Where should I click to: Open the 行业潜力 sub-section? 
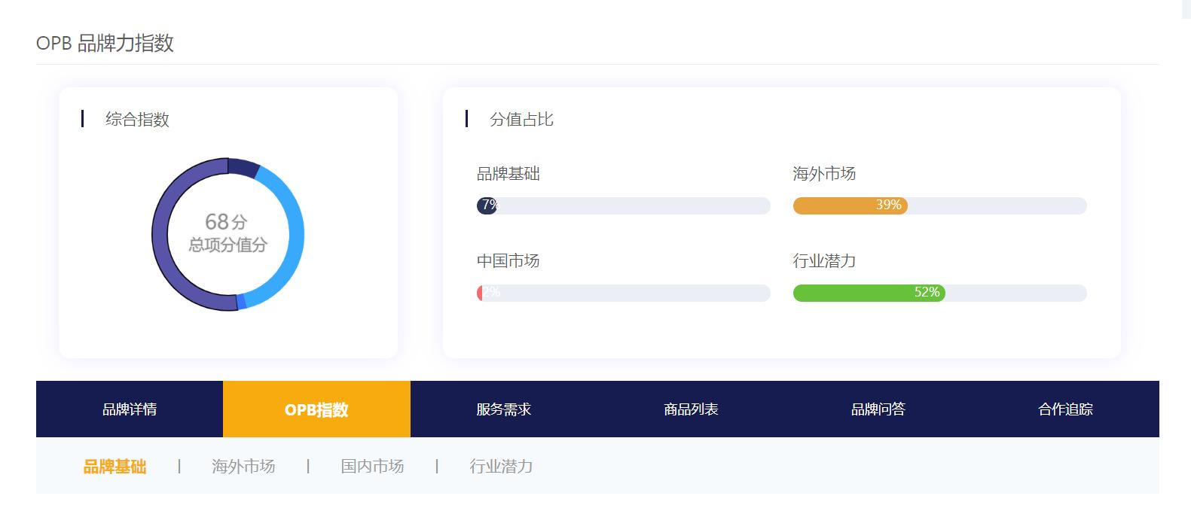point(501,467)
